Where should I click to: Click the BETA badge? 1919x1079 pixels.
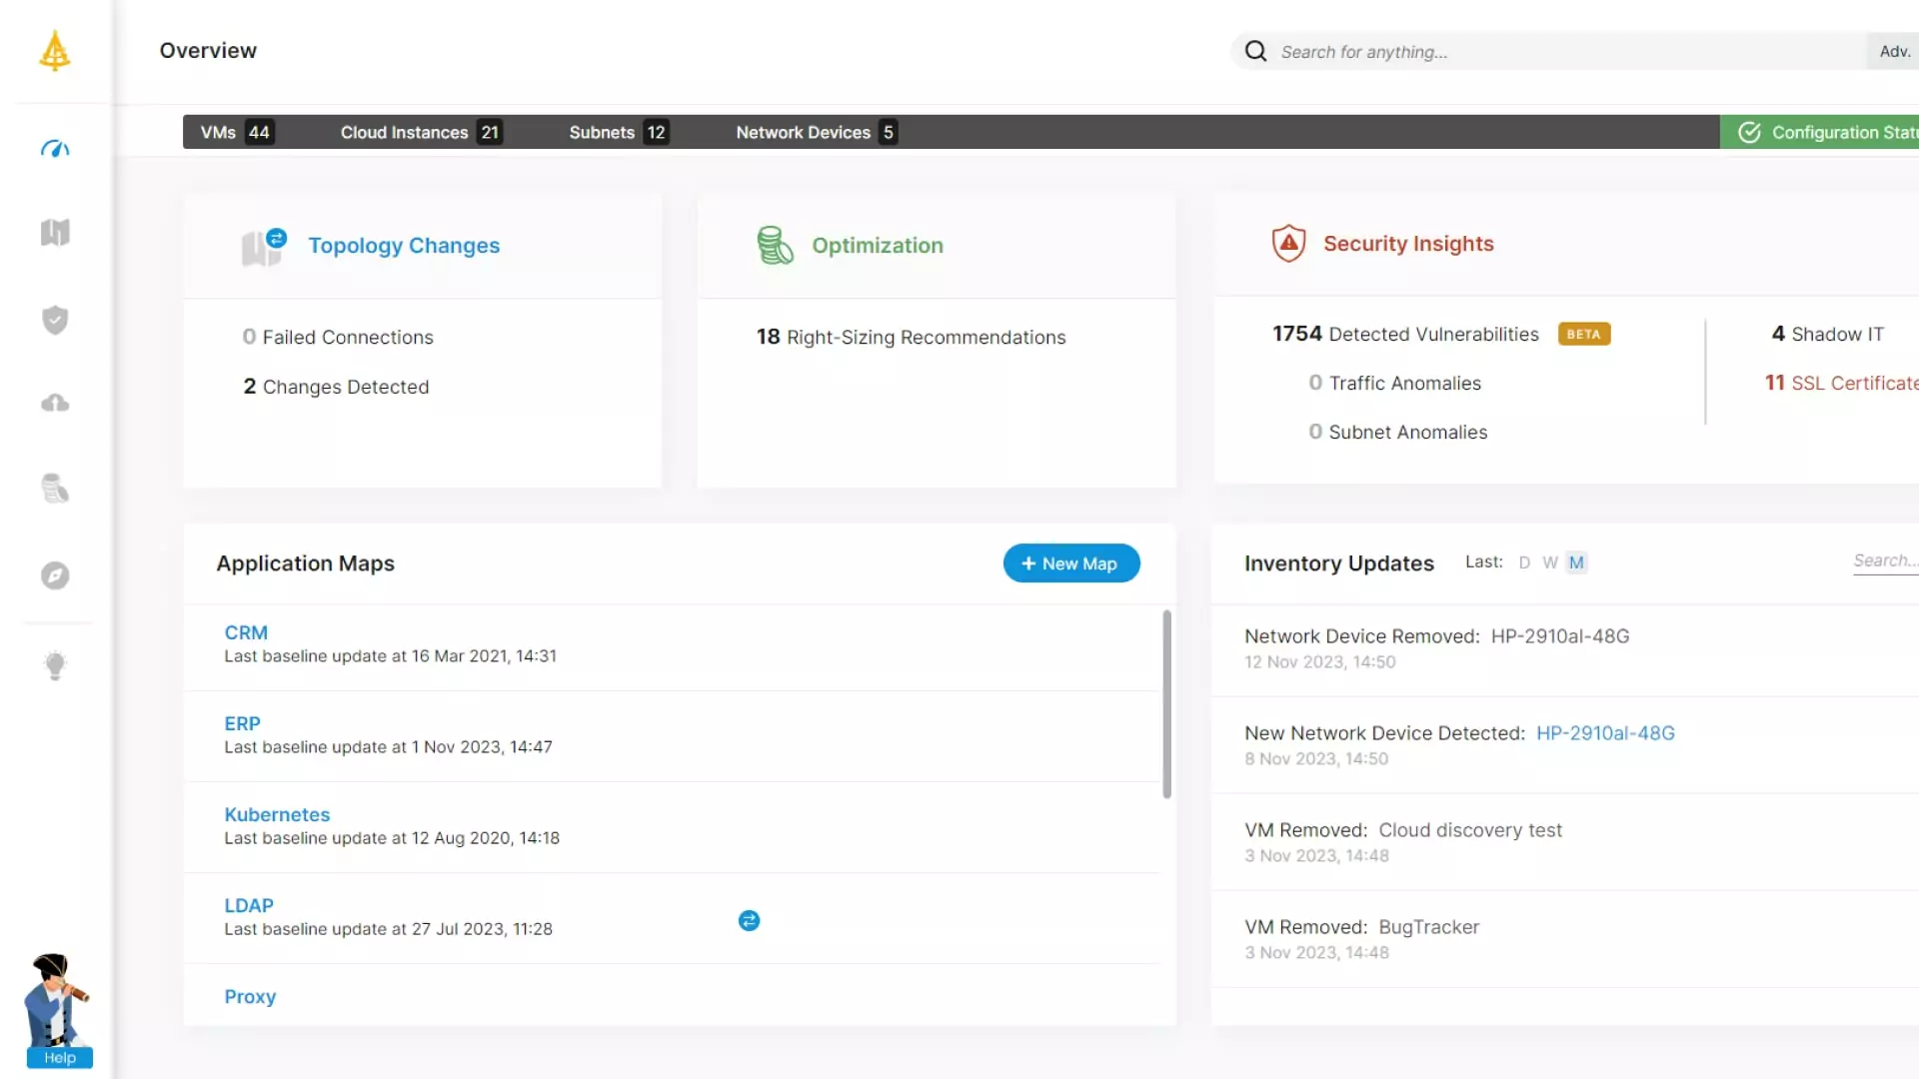coord(1583,335)
